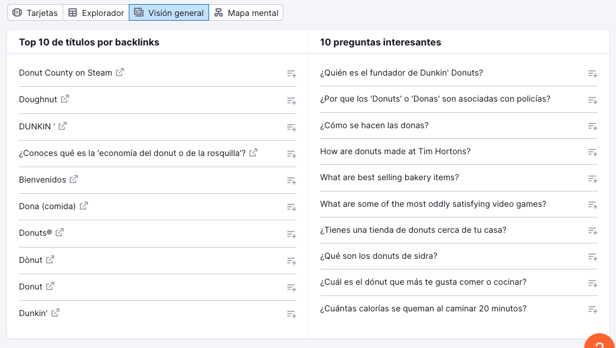Save Donut County on Steam using its add icon
The image size is (616, 348).
[291, 74]
